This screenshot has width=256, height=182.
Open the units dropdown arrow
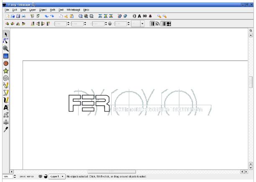click(142, 24)
